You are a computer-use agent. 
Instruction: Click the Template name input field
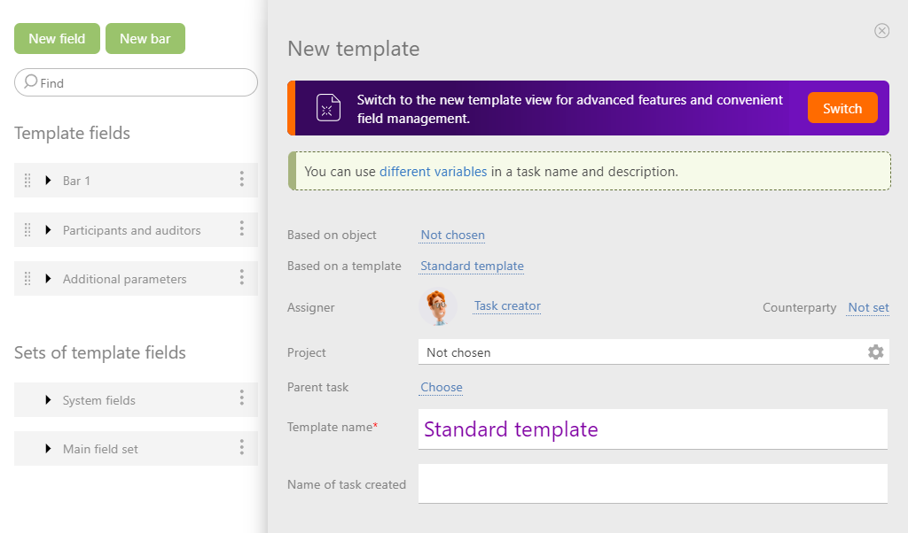(x=653, y=429)
